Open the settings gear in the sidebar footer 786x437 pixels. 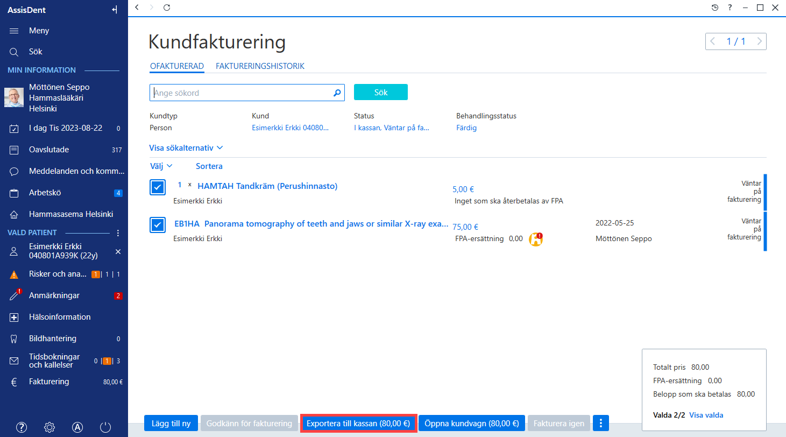[49, 427]
